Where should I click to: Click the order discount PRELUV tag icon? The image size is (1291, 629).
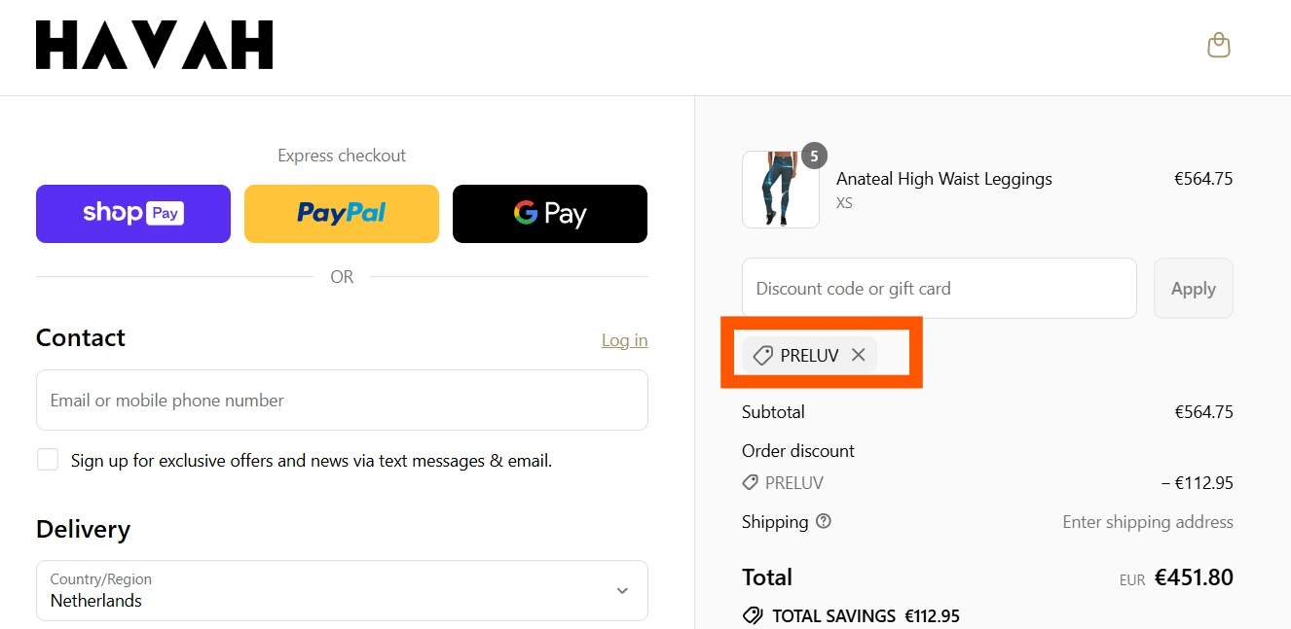point(750,482)
